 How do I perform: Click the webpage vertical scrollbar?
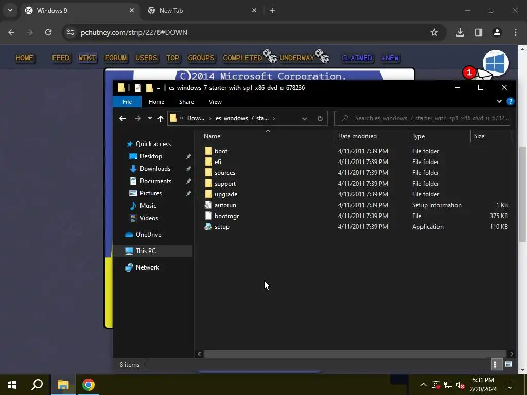[522, 193]
